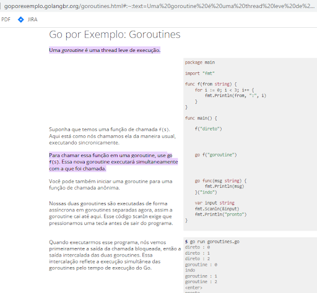Click output line 'goroutine : 1'
Screen dimensions: 317x293
[201, 276]
